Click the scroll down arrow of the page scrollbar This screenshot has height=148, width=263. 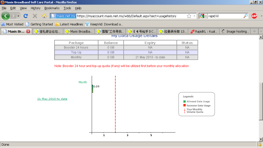(x=261, y=139)
